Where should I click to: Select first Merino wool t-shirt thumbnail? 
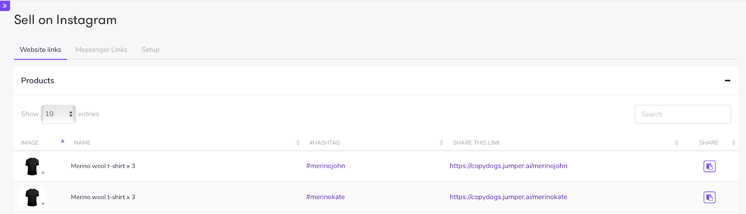(32, 166)
